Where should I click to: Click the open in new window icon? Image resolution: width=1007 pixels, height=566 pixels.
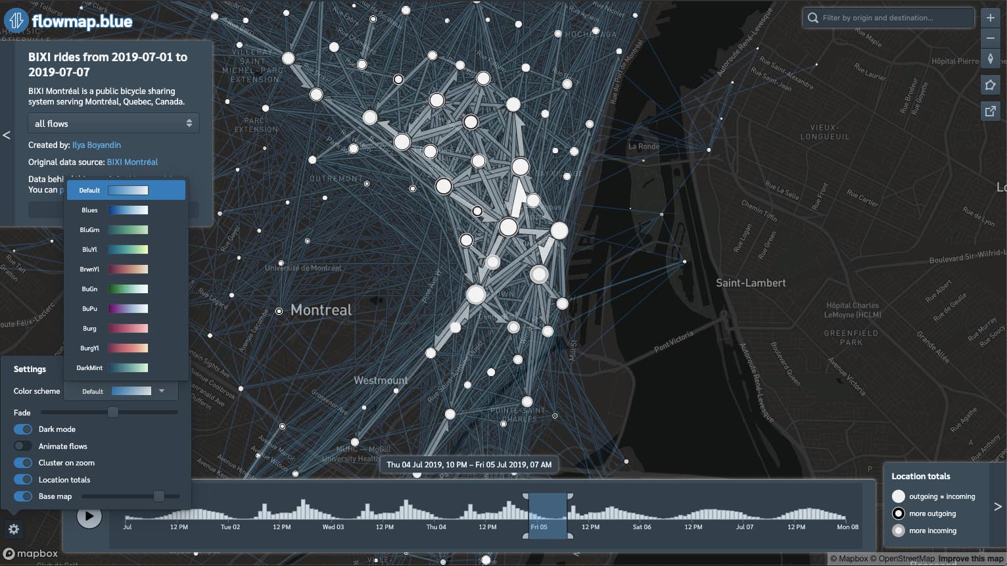pos(990,110)
